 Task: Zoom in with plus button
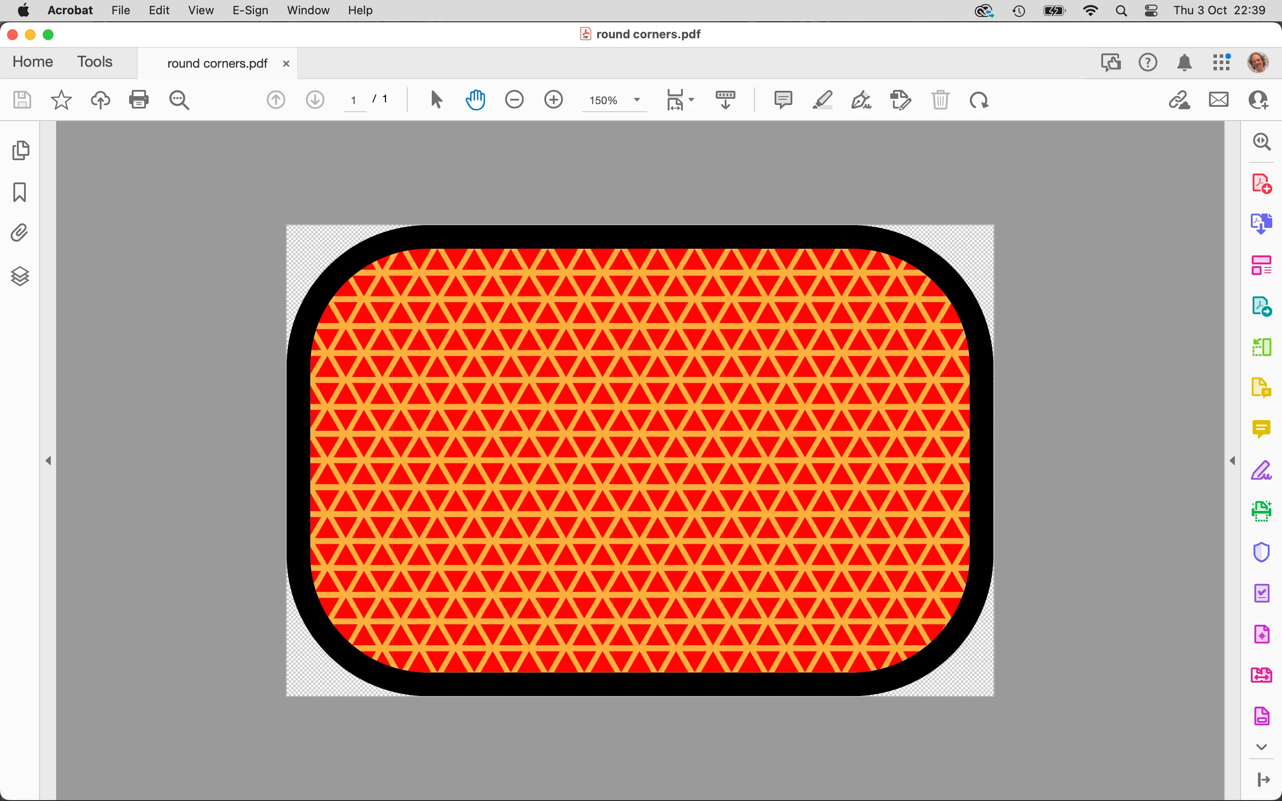pyautogui.click(x=554, y=100)
